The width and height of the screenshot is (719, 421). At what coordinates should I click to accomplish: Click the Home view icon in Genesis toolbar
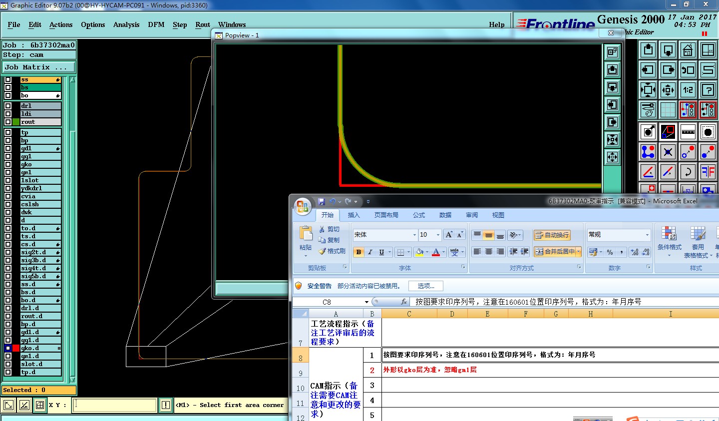click(688, 50)
